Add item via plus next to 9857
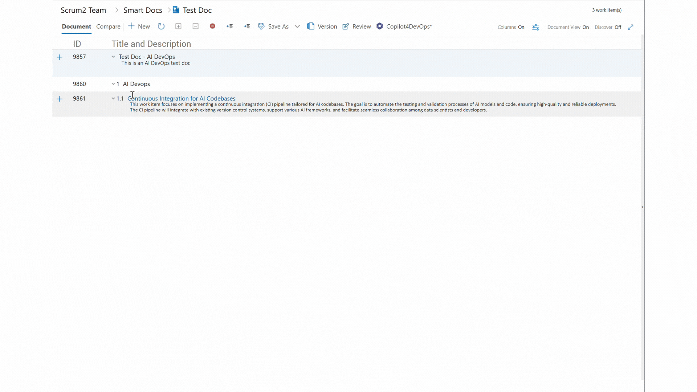 tap(60, 57)
